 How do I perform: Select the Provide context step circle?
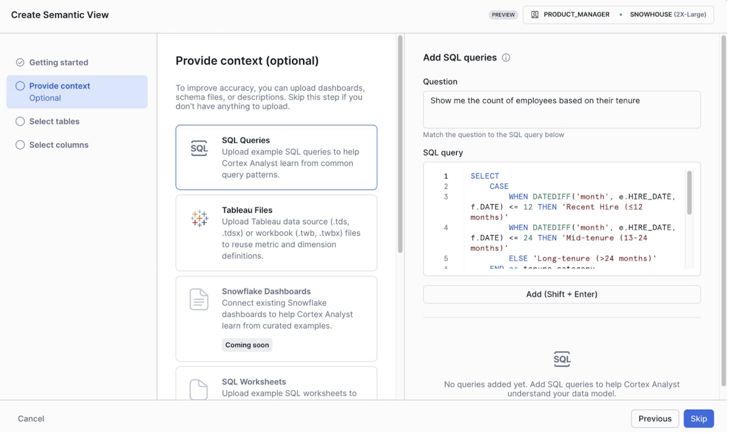pos(20,86)
